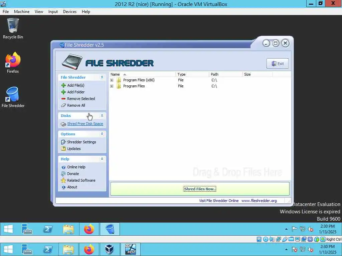342x256 pixels.
Task: Open the VirtualBox View menu
Action: coord(39,12)
